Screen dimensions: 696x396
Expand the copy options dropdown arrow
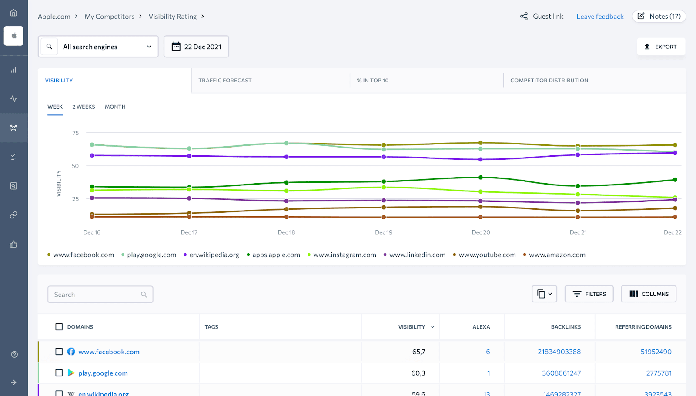(550, 294)
